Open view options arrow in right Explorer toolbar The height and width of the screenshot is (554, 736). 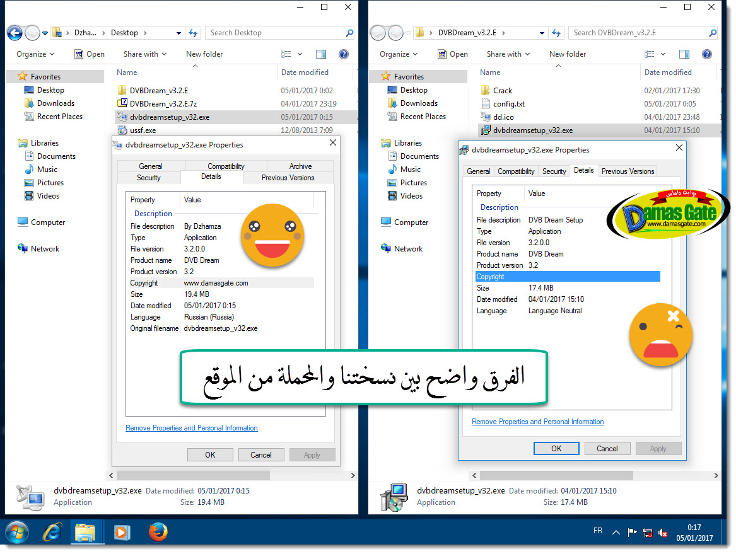tap(663, 54)
